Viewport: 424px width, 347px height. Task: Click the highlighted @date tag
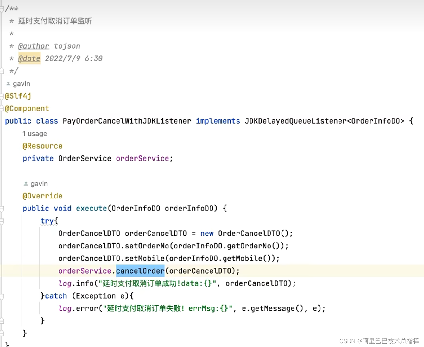tap(29, 58)
